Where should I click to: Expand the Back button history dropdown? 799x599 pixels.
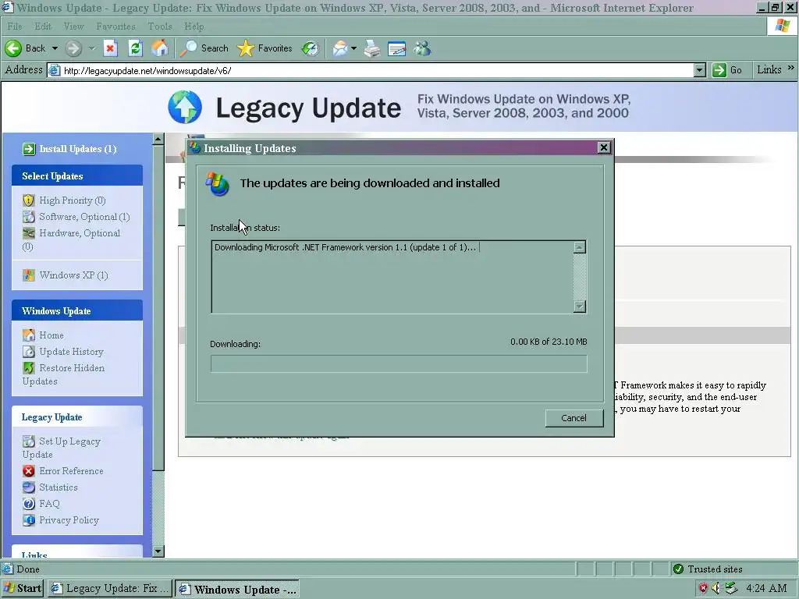click(x=55, y=48)
